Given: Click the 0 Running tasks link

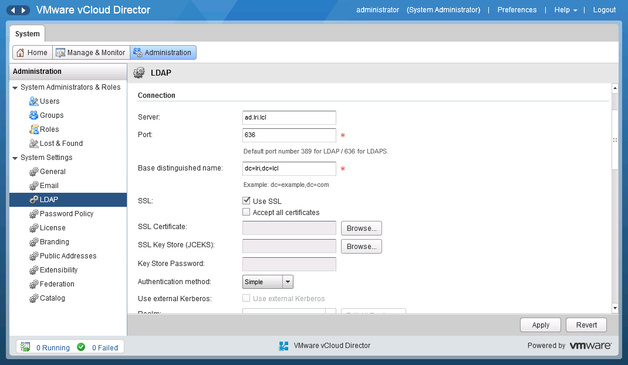Looking at the screenshot, I should click(x=53, y=348).
